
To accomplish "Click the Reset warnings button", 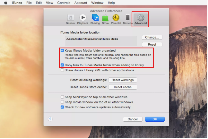I will (x=123, y=80).
